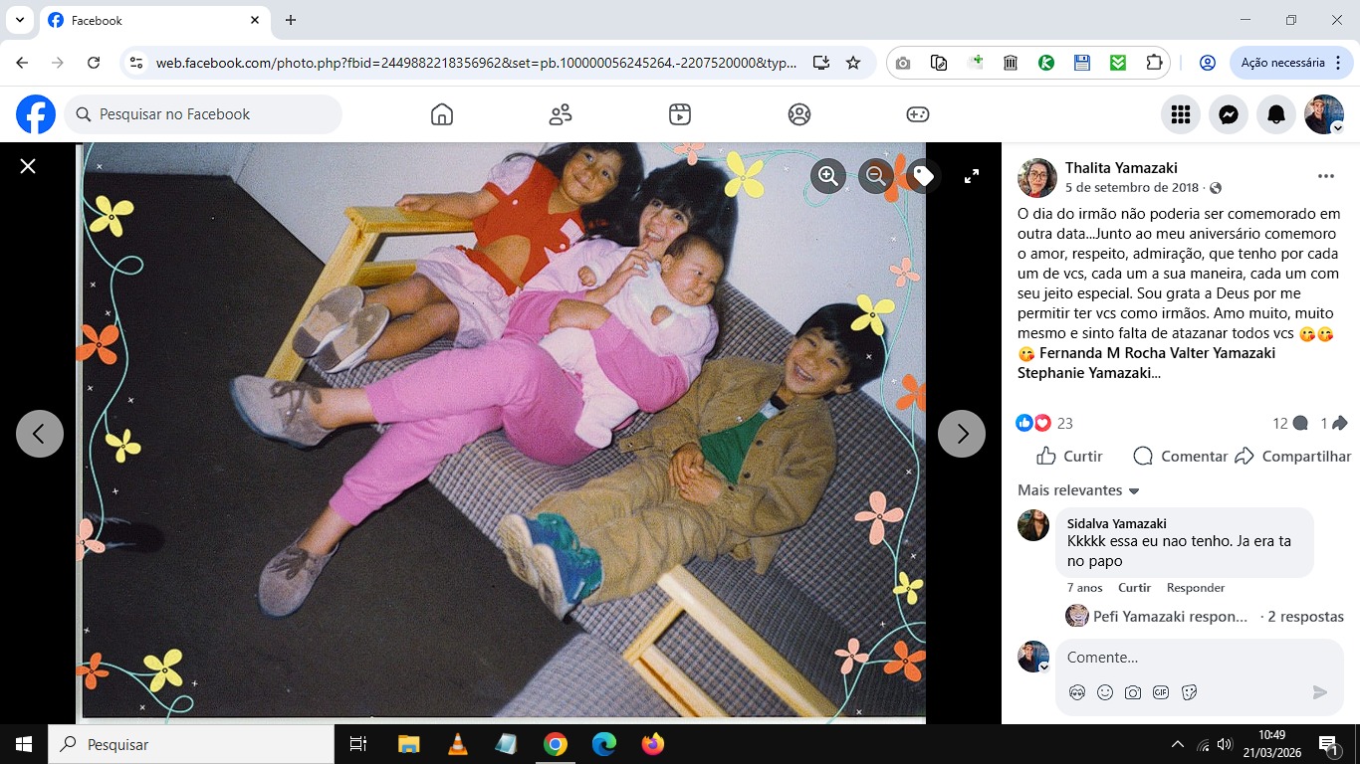This screenshot has height=764, width=1360.
Task: Close the photo viewer
Action: pyautogui.click(x=28, y=166)
